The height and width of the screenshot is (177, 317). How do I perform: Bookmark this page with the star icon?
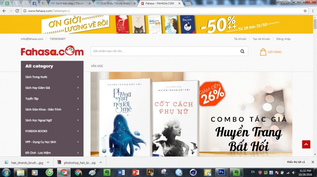305,11
